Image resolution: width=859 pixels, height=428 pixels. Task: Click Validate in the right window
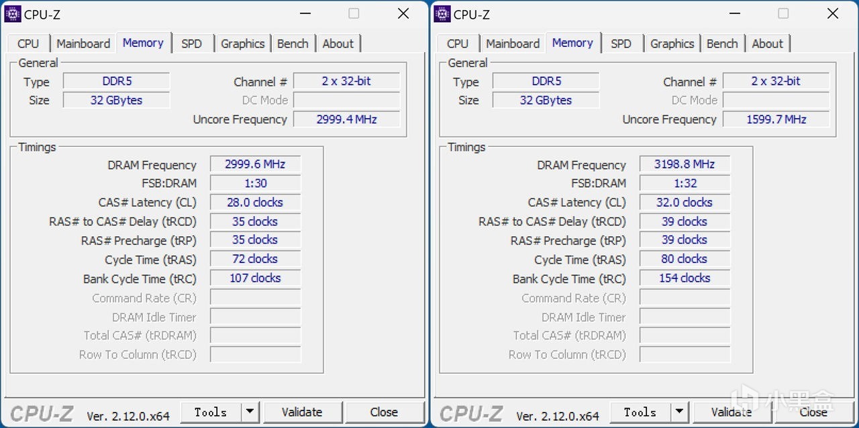coord(731,412)
